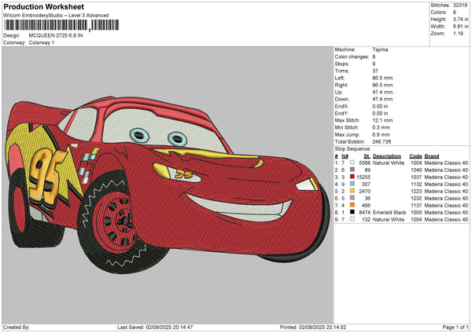Select the Emerald Black color swatch

pyautogui.click(x=352, y=212)
